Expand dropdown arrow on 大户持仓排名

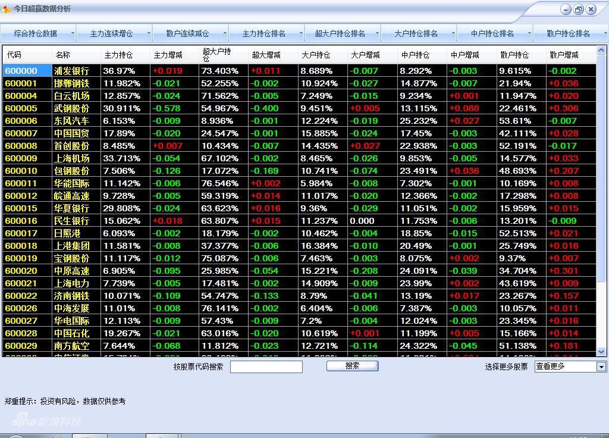point(453,34)
